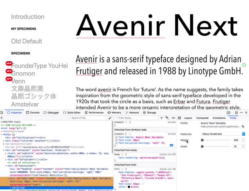This screenshot has width=249, height=191.
Task: Disable the font-variation-settings wdth declaration
Action: pyautogui.click(x=116, y=143)
